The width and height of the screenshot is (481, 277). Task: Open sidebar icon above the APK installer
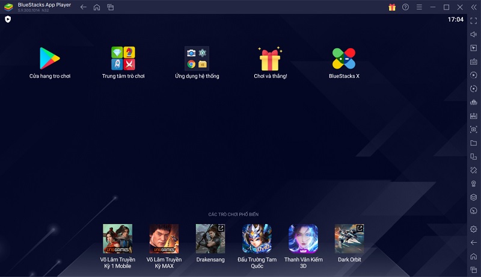tap(474, 102)
